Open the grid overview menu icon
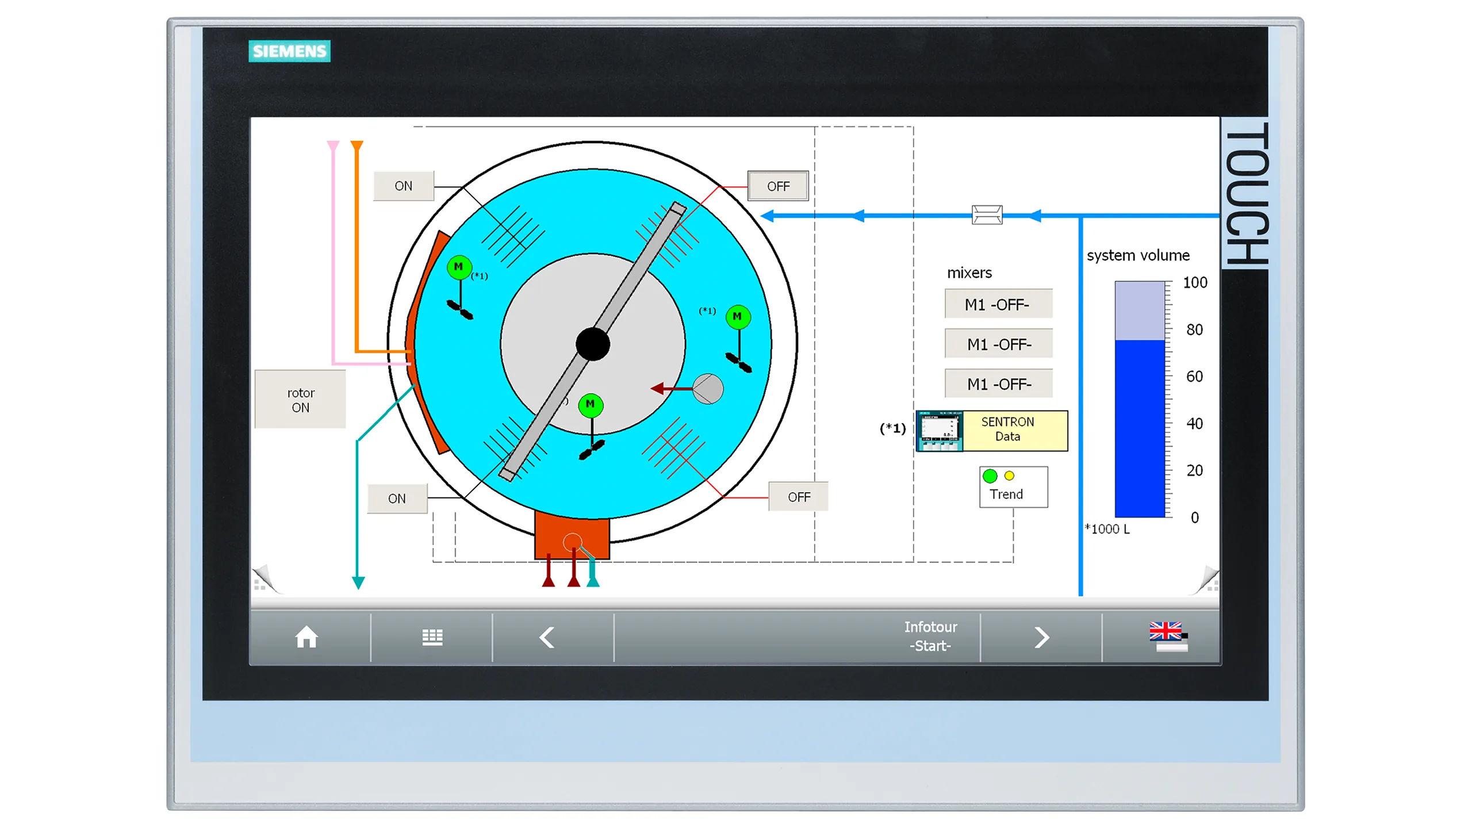Image resolution: width=1472 pixels, height=828 pixels. pos(432,637)
